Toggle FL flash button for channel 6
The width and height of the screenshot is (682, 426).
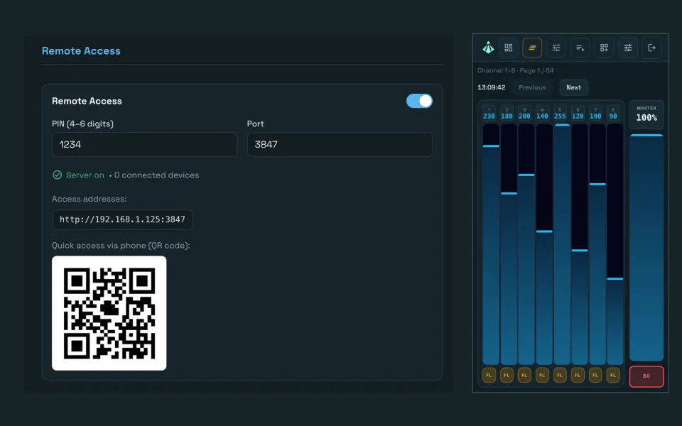coord(578,375)
